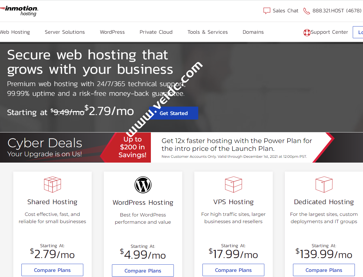363x277 pixels.
Task: Select the Shared Hosting cube icon
Action: pyautogui.click(x=52, y=184)
